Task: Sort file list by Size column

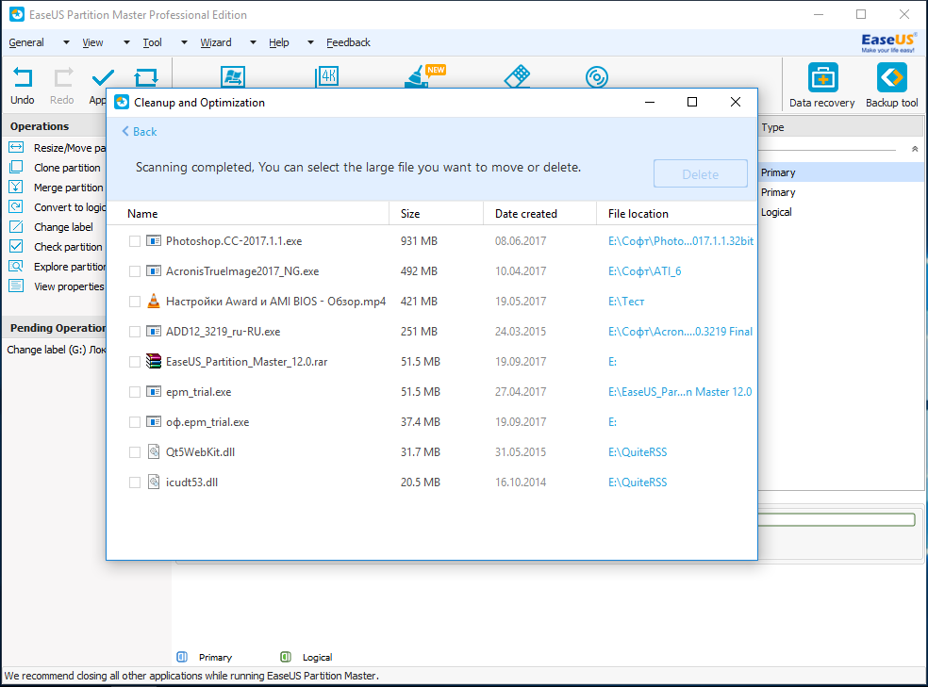Action: pyautogui.click(x=437, y=213)
